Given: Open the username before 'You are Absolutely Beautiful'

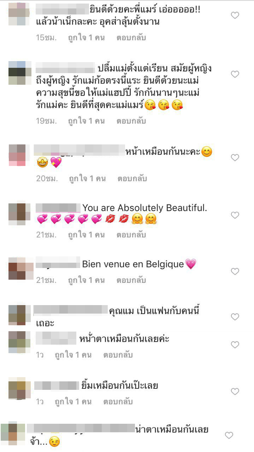Looking at the screenshot, I should 58,208.
